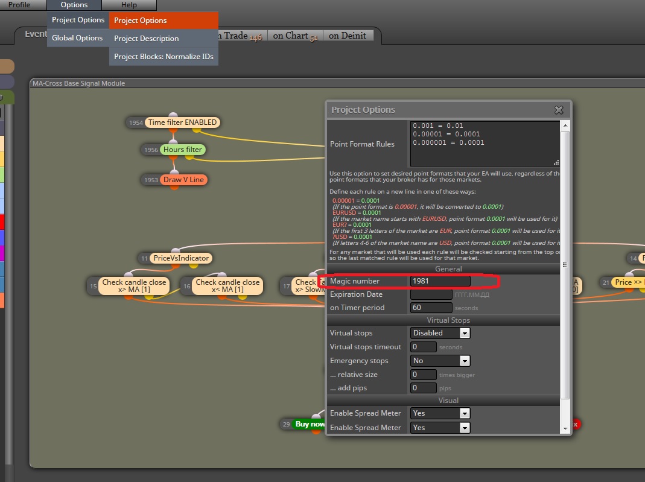Select the Check candle close x< MA block
This screenshot has width=645, height=482.
tap(227, 286)
